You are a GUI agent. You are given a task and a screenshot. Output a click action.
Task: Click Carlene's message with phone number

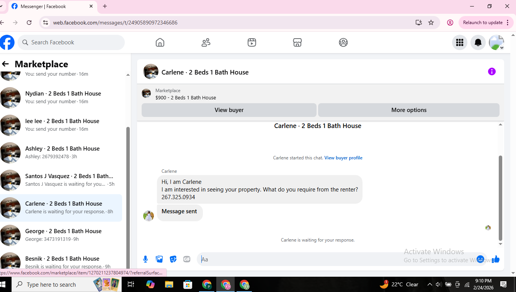260,190
